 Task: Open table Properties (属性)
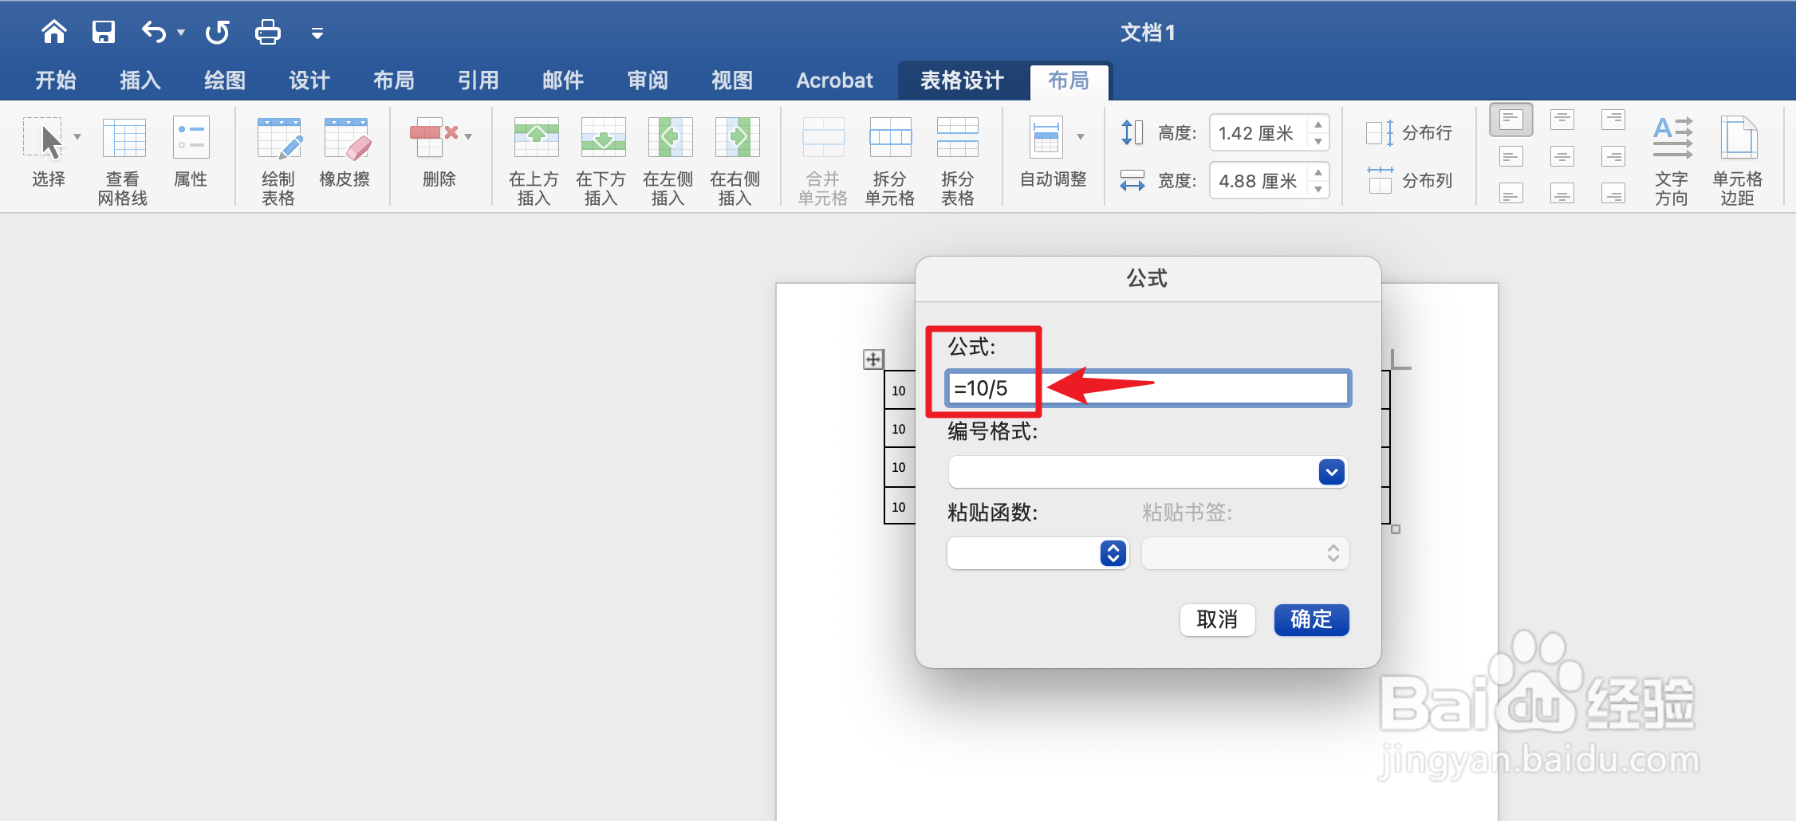coord(191,151)
